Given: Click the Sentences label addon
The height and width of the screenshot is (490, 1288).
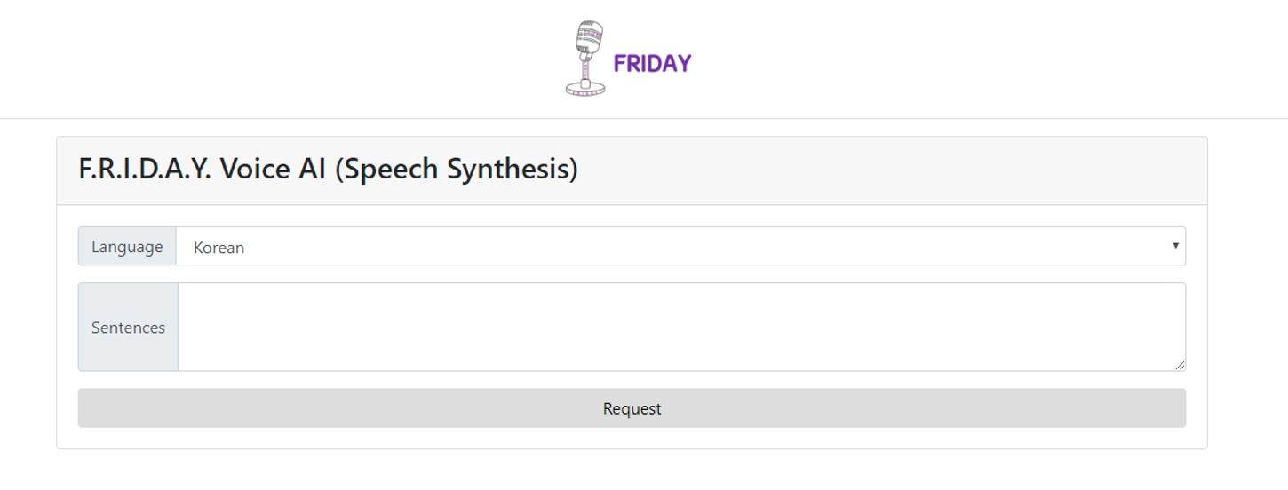Looking at the screenshot, I should (x=128, y=327).
